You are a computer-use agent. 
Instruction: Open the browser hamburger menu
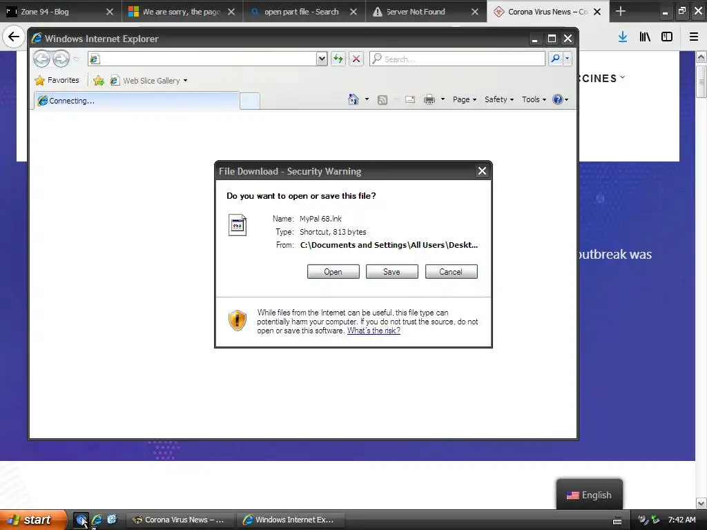tap(694, 37)
